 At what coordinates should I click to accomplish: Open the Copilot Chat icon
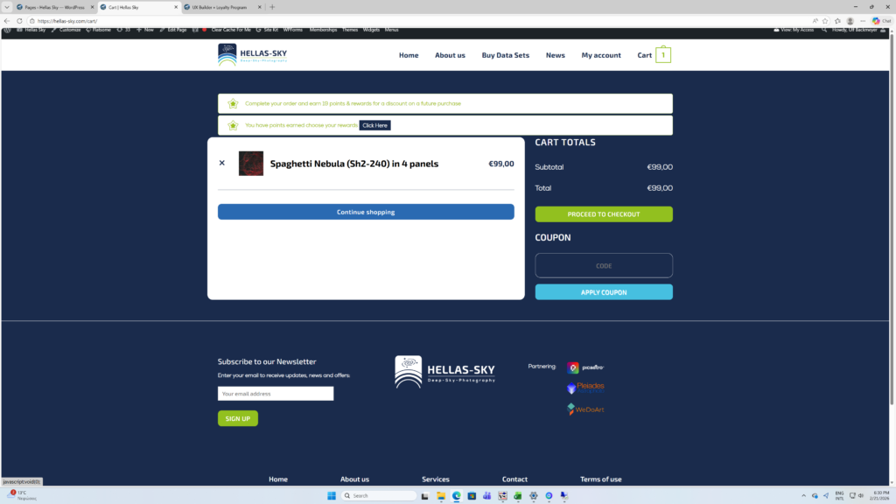[x=879, y=20]
